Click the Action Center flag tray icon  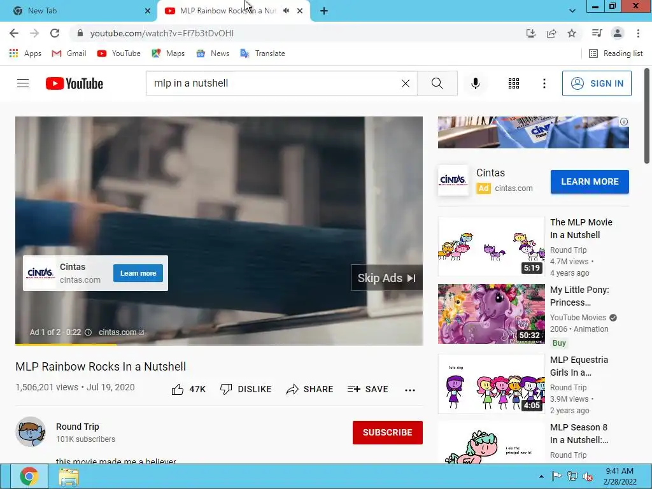coord(556,476)
